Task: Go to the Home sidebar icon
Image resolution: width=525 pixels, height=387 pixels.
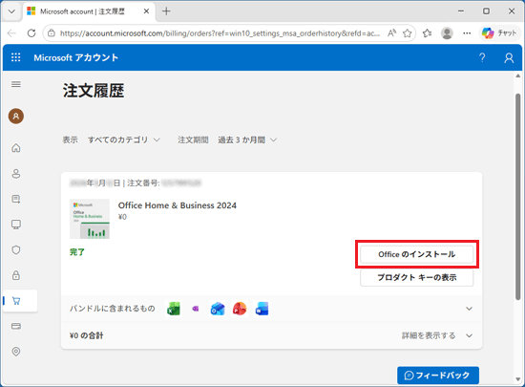Action: [16, 148]
